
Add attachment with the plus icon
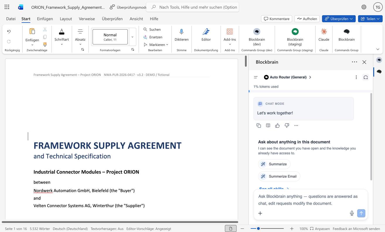260,213
